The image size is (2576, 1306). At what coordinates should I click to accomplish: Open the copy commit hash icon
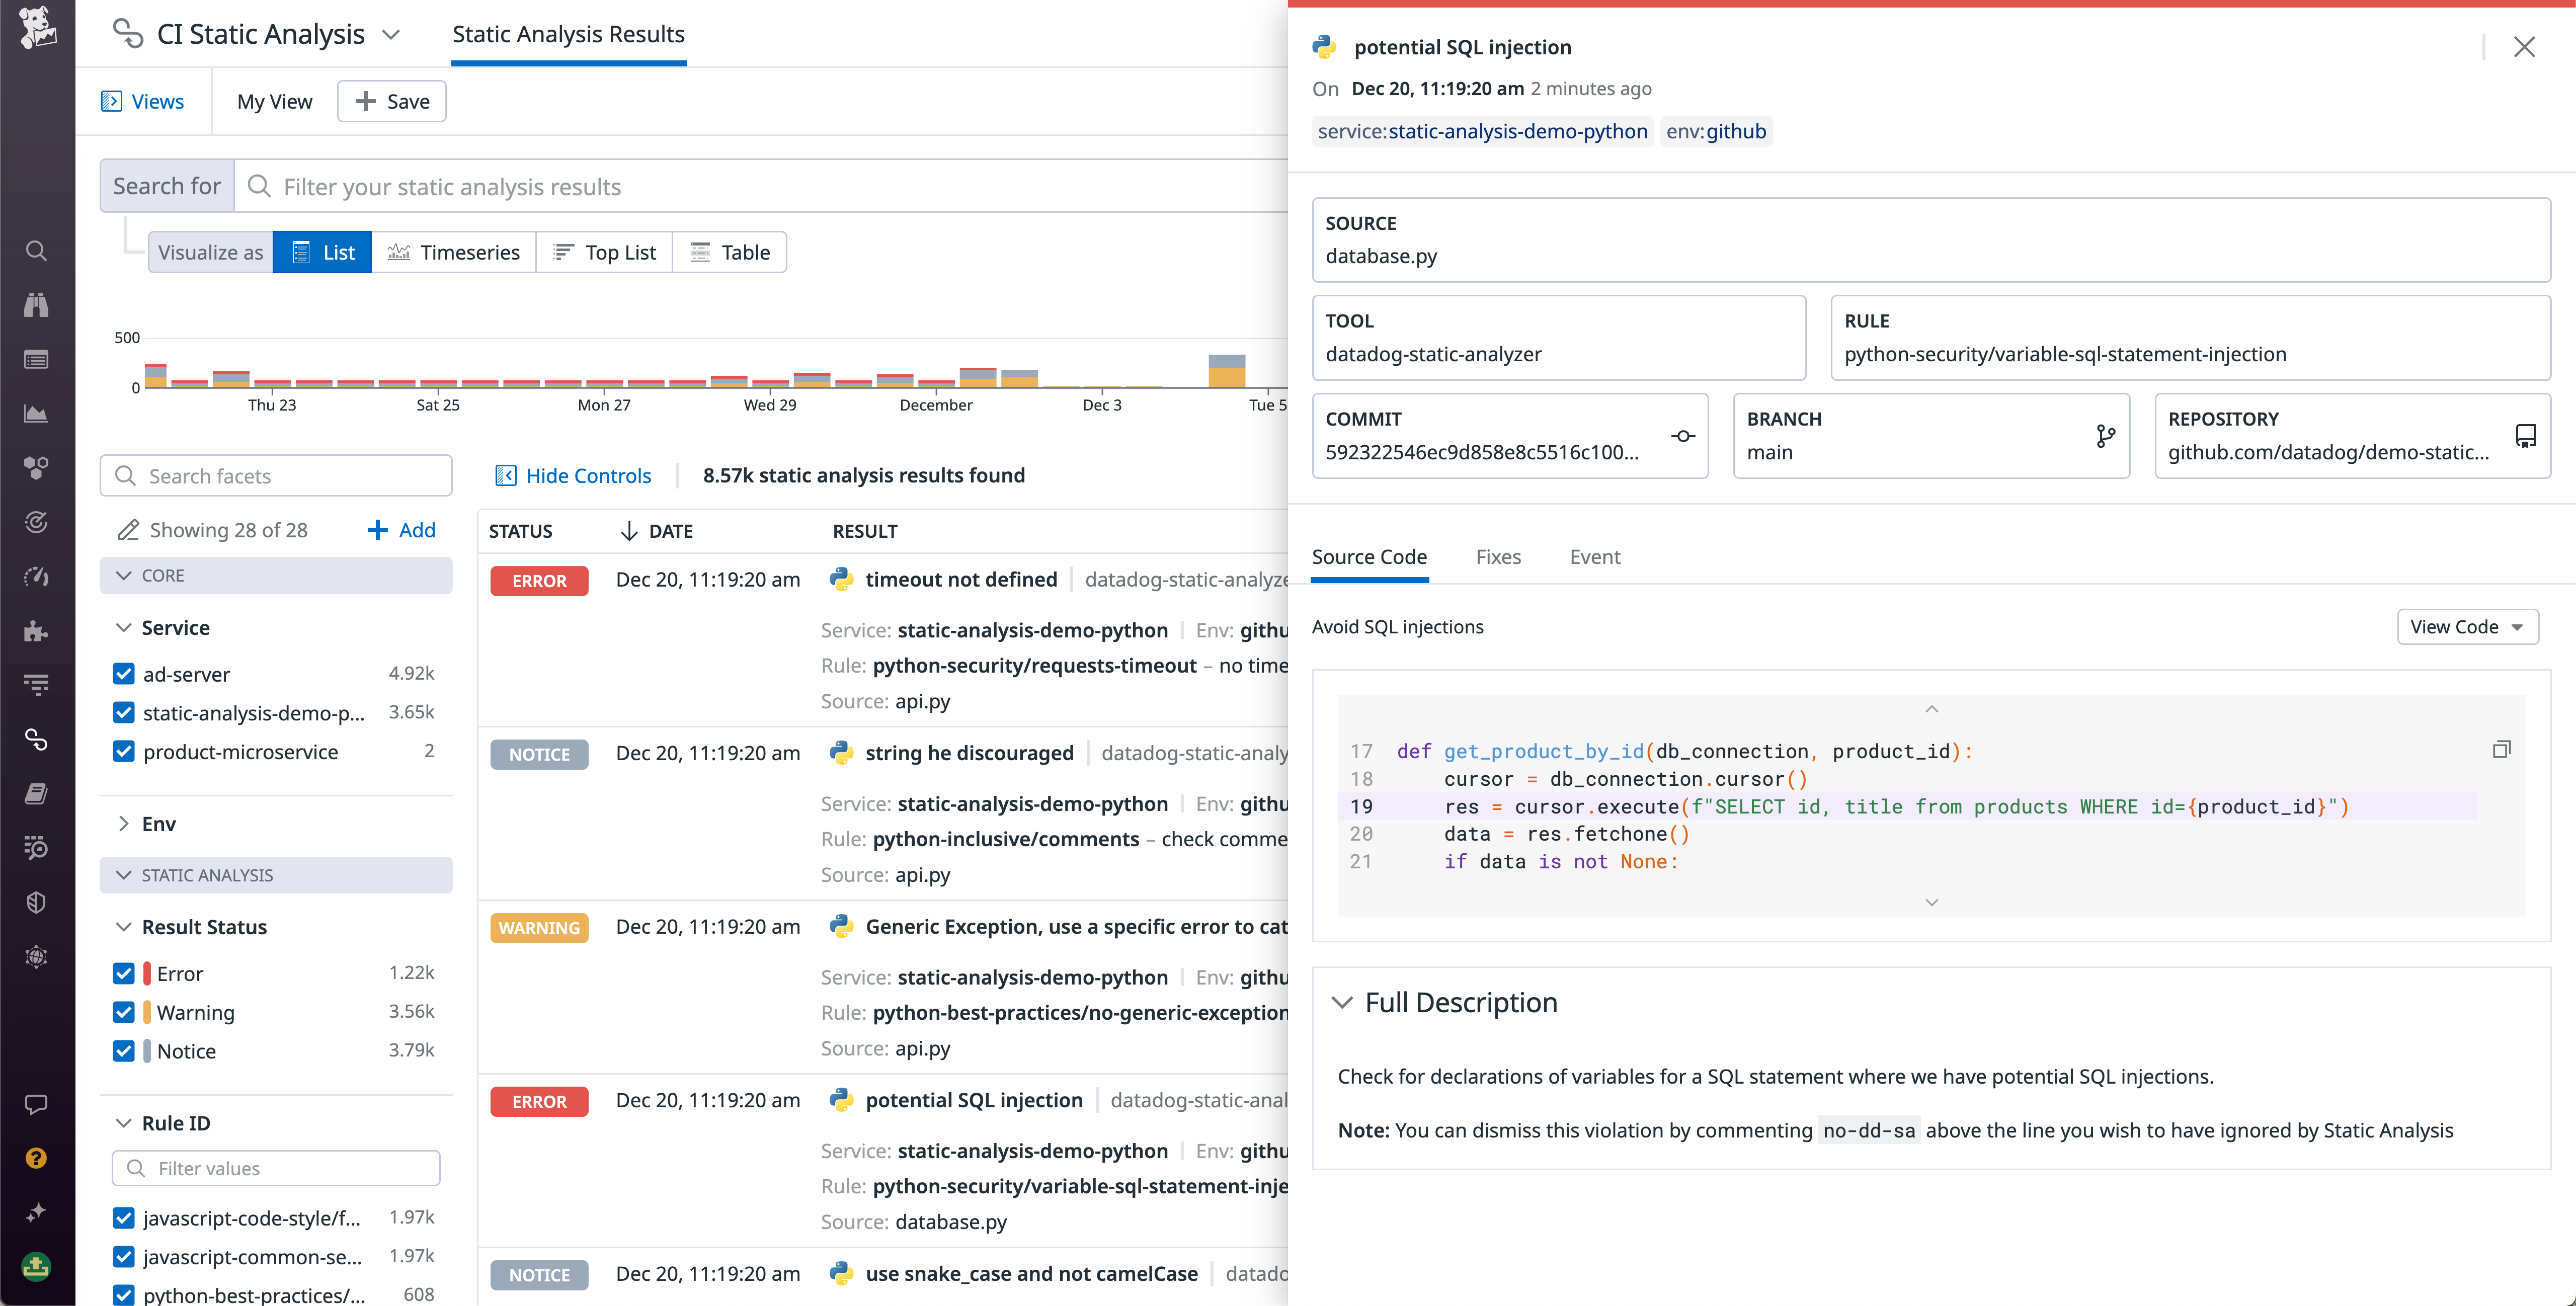click(x=1683, y=436)
